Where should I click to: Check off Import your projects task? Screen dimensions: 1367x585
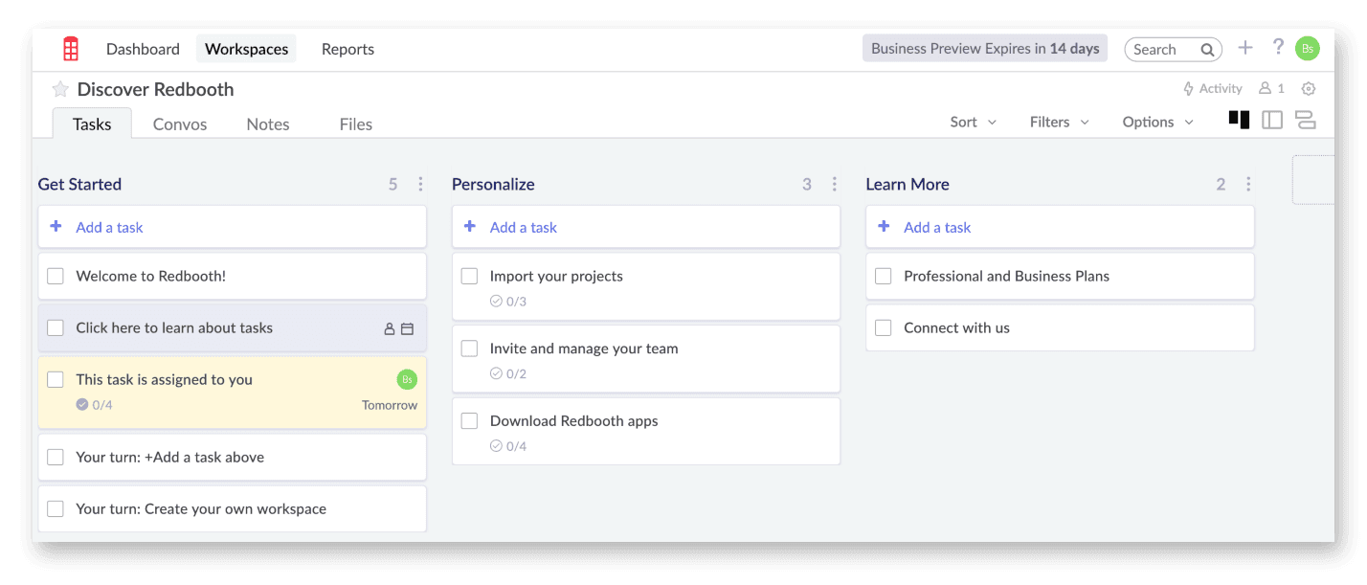(x=469, y=276)
